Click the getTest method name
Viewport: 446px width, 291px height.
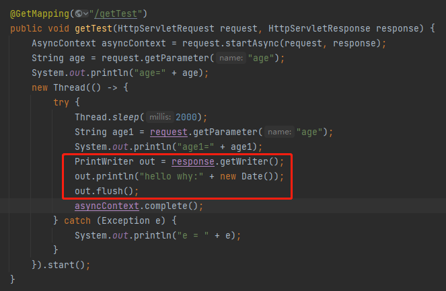pyautogui.click(x=94, y=28)
